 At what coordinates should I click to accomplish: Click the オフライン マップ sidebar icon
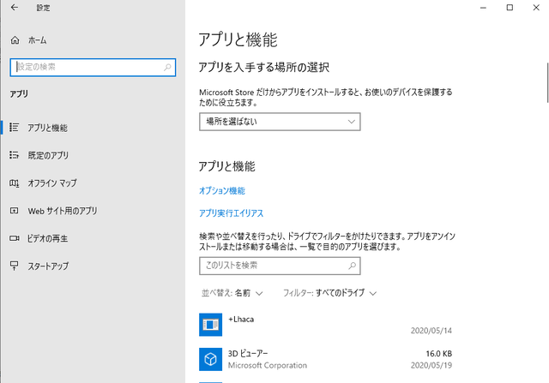pyautogui.click(x=14, y=183)
